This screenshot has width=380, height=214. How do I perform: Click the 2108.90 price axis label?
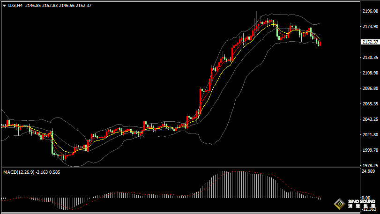coord(371,73)
